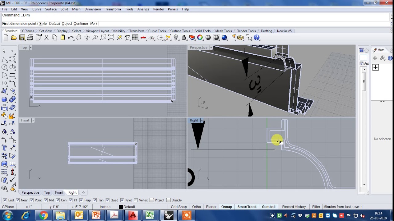394x221 pixels.
Task: Click the command prompt input line
Action: pos(195,24)
